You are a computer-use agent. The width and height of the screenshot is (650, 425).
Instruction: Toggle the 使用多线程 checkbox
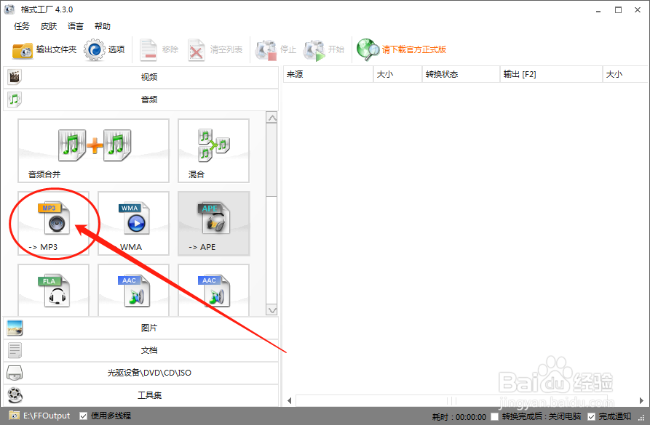coord(83,416)
